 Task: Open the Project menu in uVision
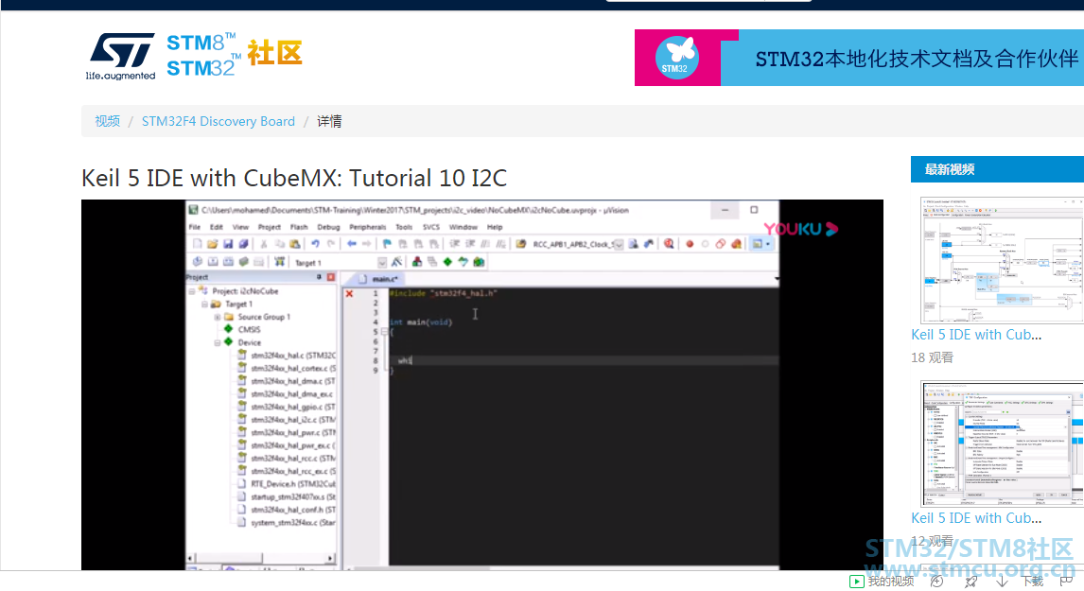(x=270, y=227)
